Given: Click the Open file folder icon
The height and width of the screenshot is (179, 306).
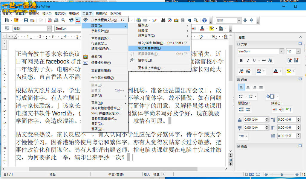Looking at the screenshot, I should coord(16,20).
